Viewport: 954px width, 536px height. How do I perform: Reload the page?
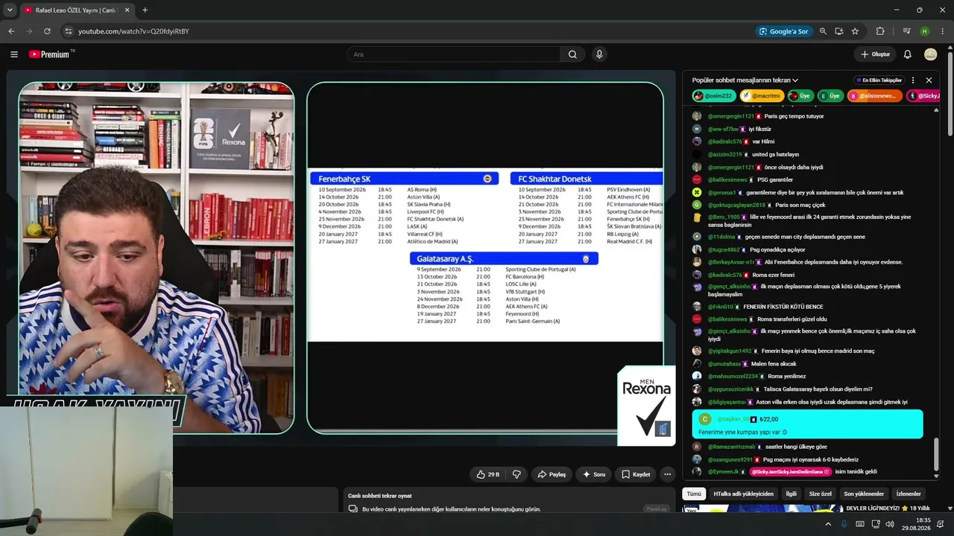tap(47, 31)
